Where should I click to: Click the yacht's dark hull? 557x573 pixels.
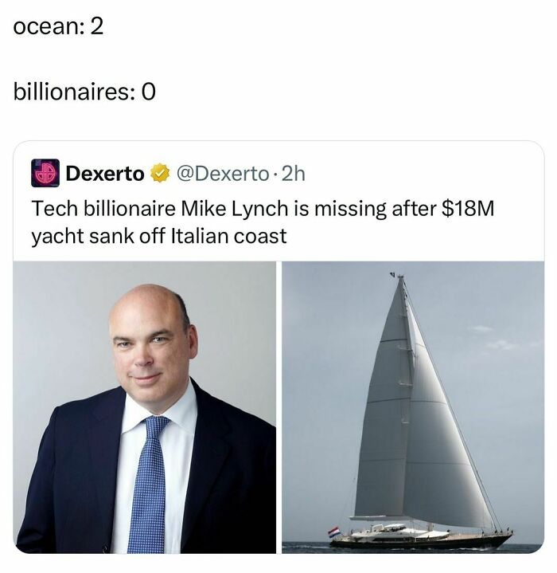[x=422, y=540]
